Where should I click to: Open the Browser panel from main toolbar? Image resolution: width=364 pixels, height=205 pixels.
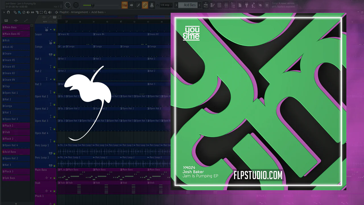coord(233,5)
